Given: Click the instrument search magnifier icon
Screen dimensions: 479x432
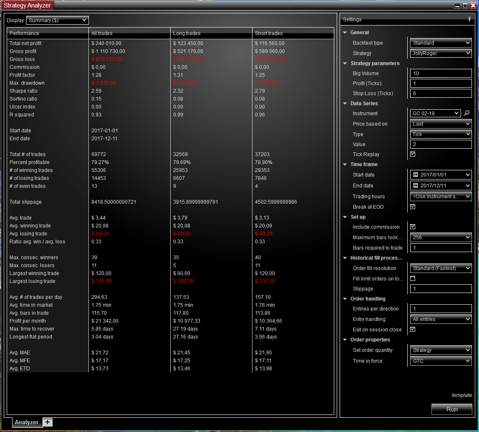Looking at the screenshot, I should point(466,113).
